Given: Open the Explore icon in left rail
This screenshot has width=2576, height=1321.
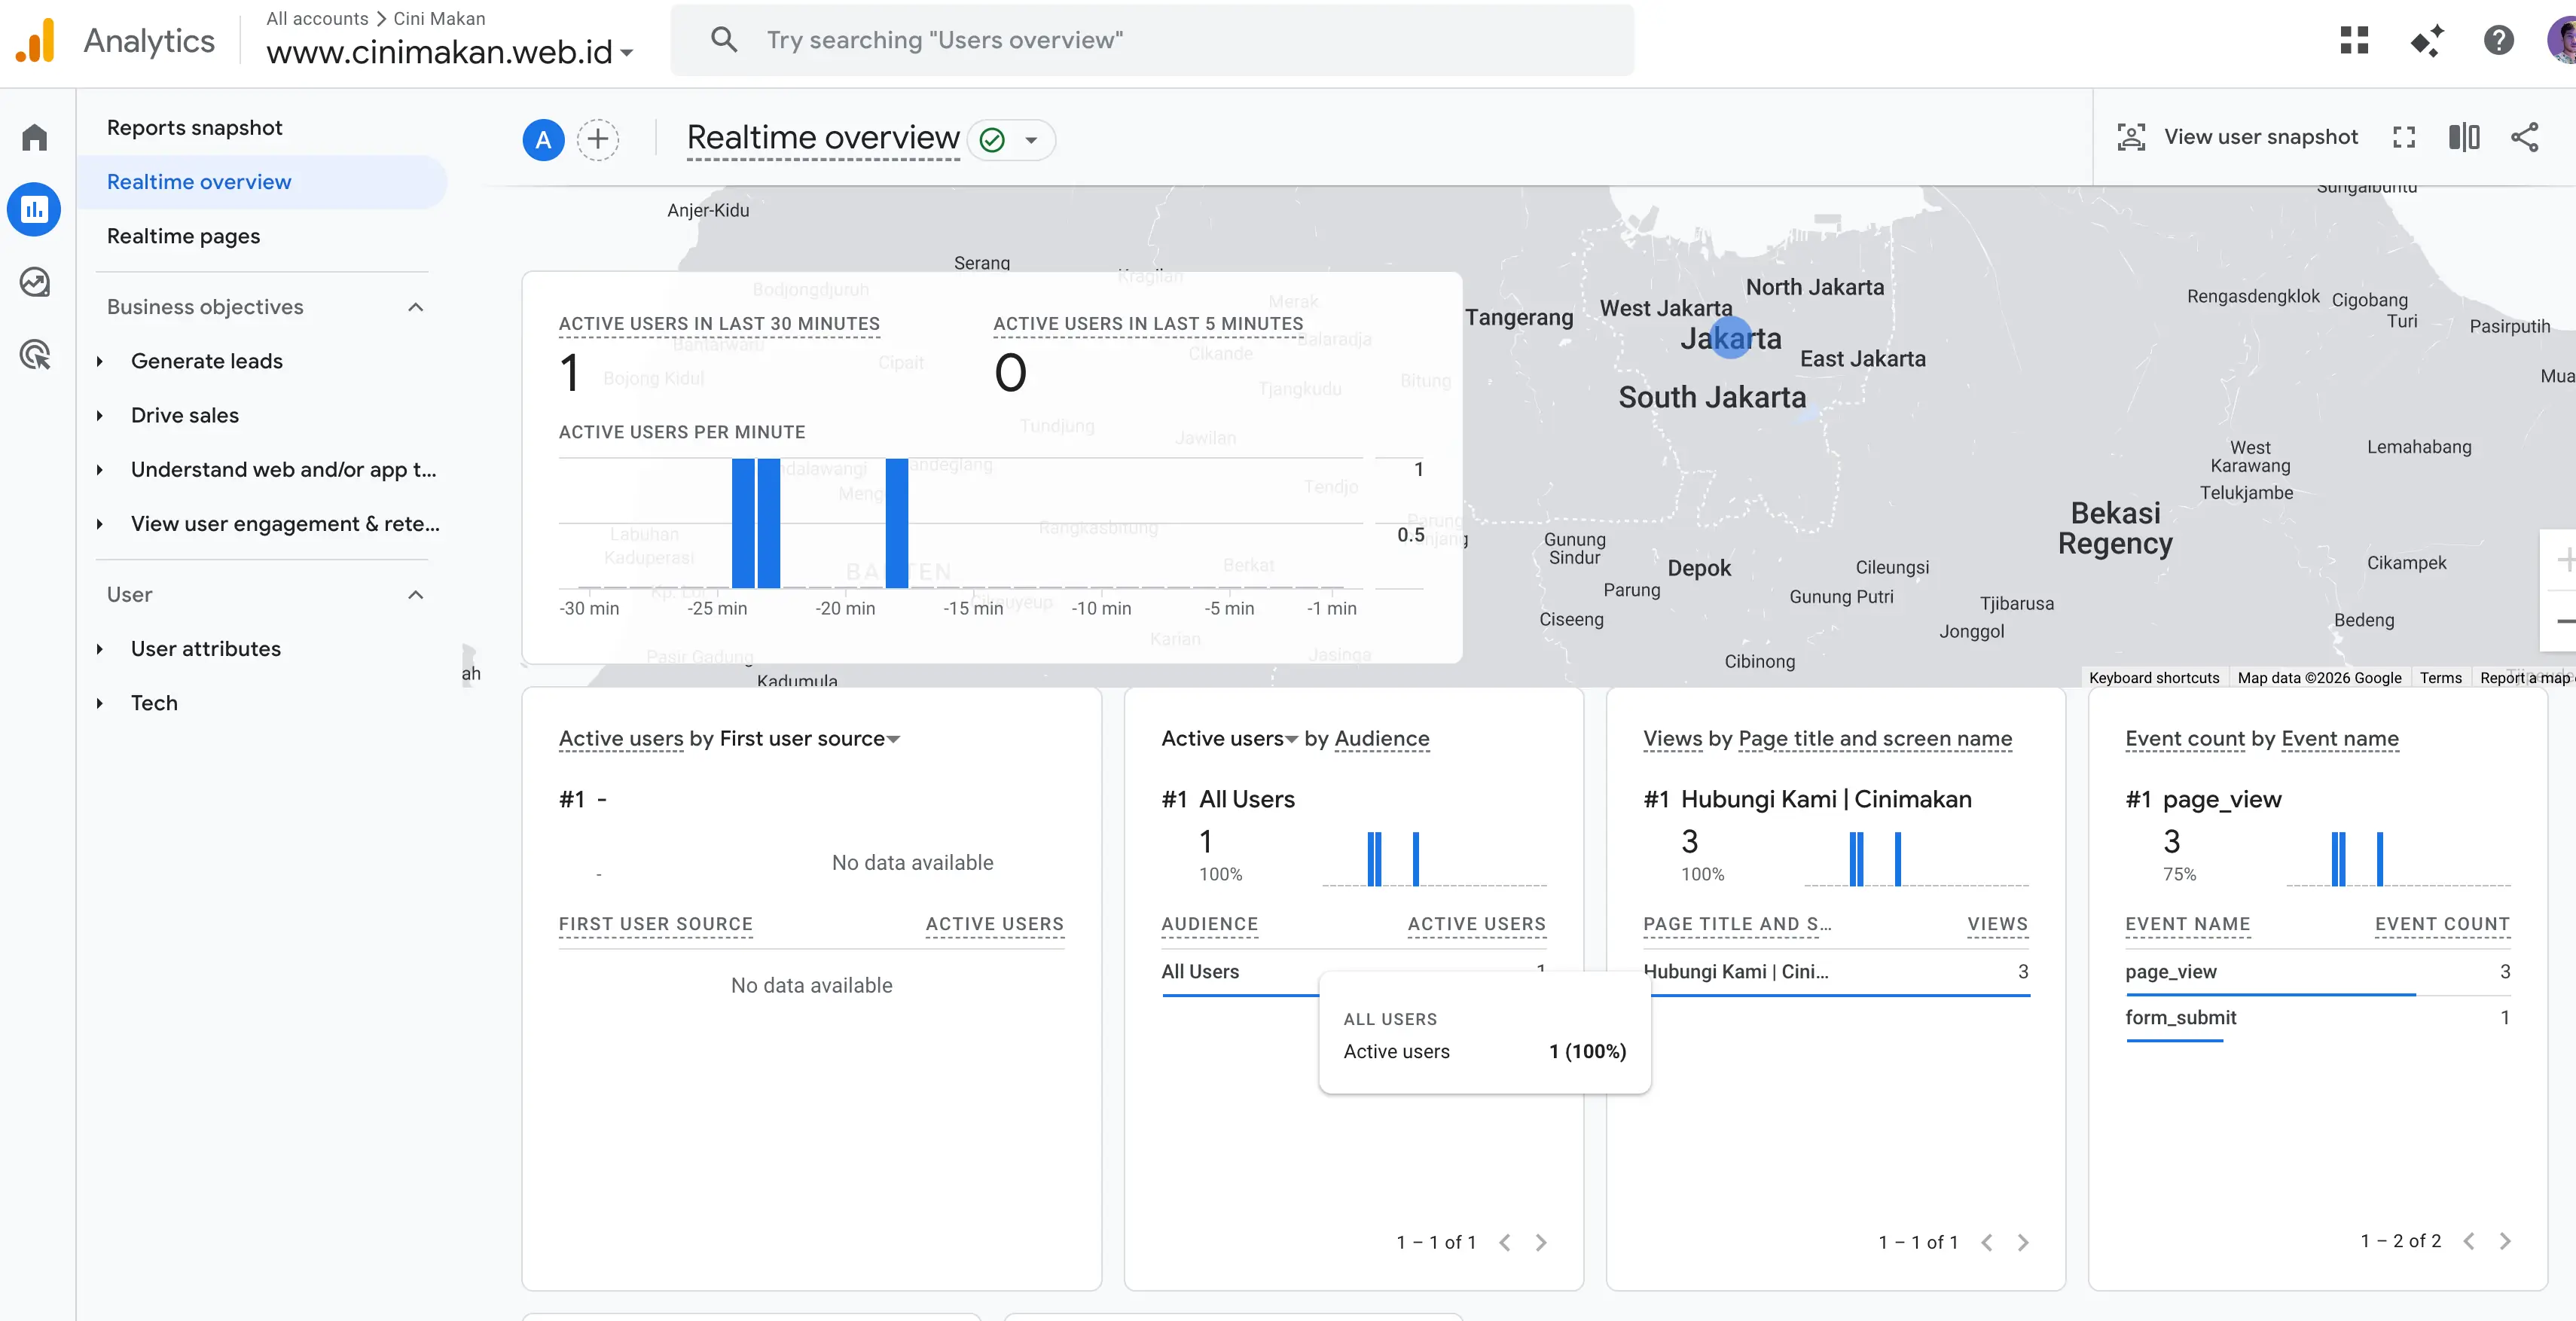Looking at the screenshot, I should point(35,282).
